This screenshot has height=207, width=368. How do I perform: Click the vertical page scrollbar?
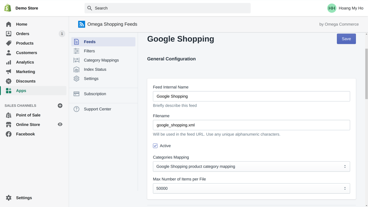pos(366,74)
